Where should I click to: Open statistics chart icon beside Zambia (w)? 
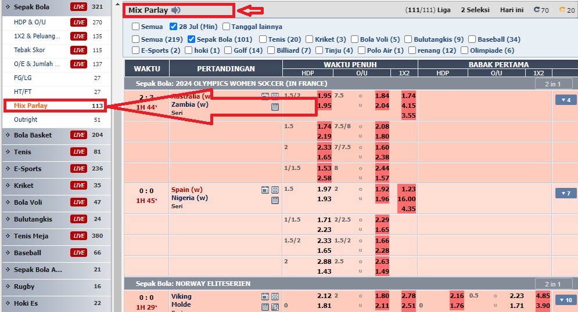tap(275, 107)
